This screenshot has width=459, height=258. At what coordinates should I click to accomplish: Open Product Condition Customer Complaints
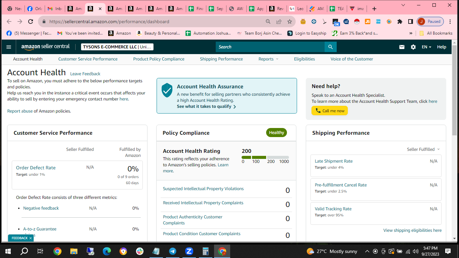tap(202, 234)
